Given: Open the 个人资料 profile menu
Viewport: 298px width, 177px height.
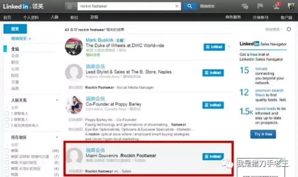Looking at the screenshot, I should 31,18.
